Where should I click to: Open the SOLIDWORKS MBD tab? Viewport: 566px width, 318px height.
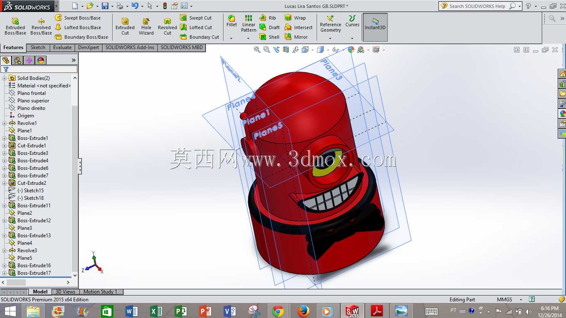coord(182,47)
